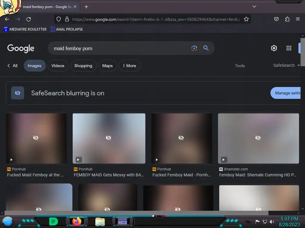Reload the current page
This screenshot has width=305, height=228.
click(29, 19)
